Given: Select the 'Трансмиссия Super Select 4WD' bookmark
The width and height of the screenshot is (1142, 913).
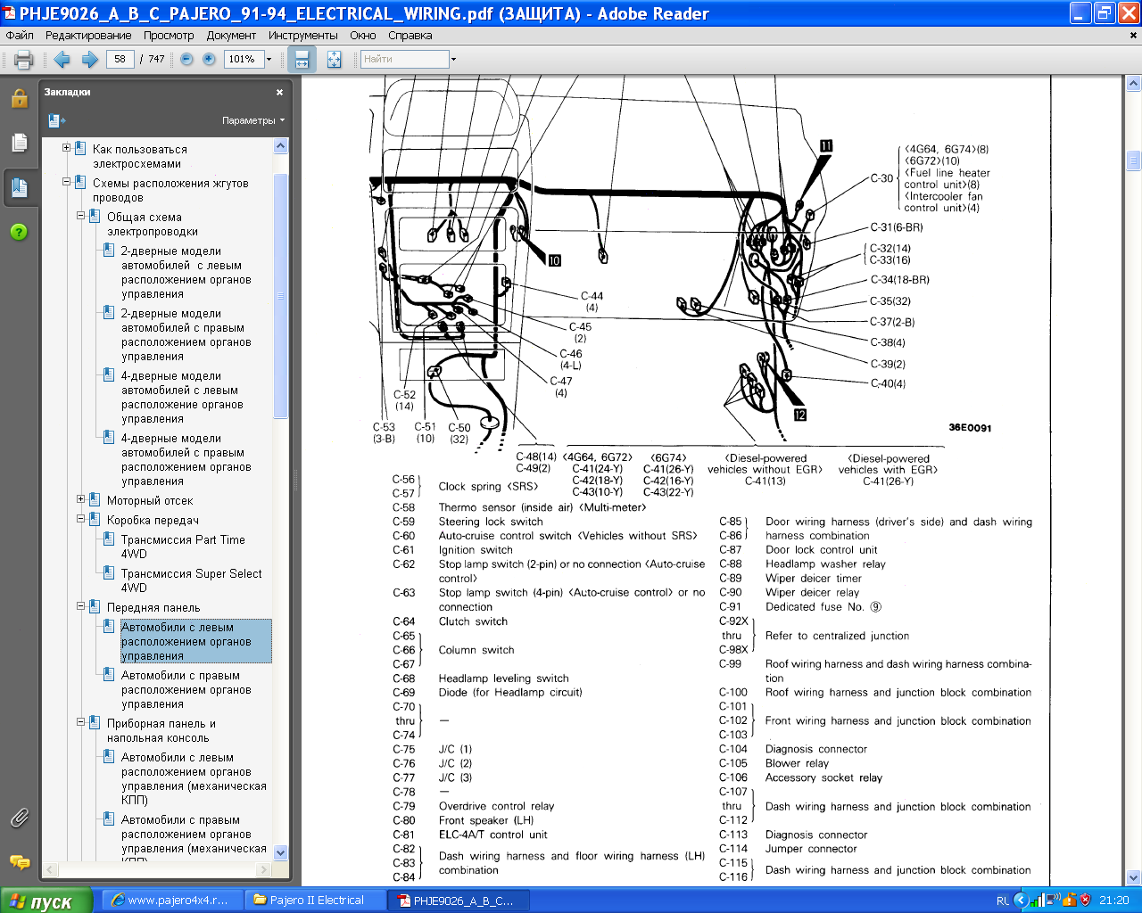Looking at the screenshot, I should pos(191,580).
